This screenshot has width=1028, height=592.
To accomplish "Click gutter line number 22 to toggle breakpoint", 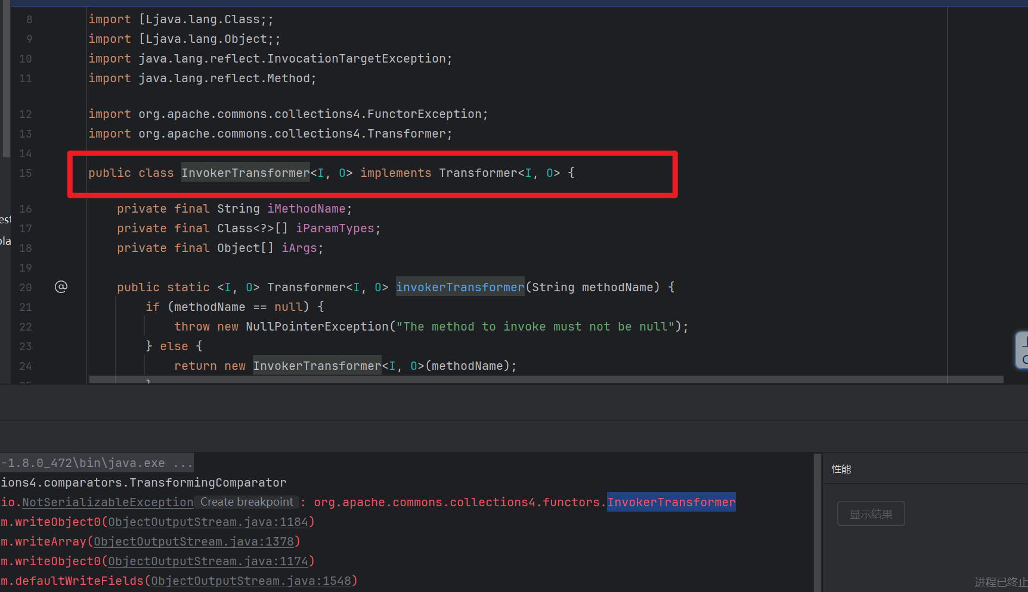I will coord(26,327).
